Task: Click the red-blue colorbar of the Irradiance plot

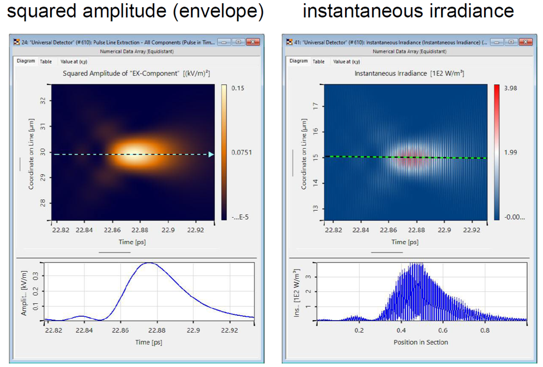Action: [497, 152]
